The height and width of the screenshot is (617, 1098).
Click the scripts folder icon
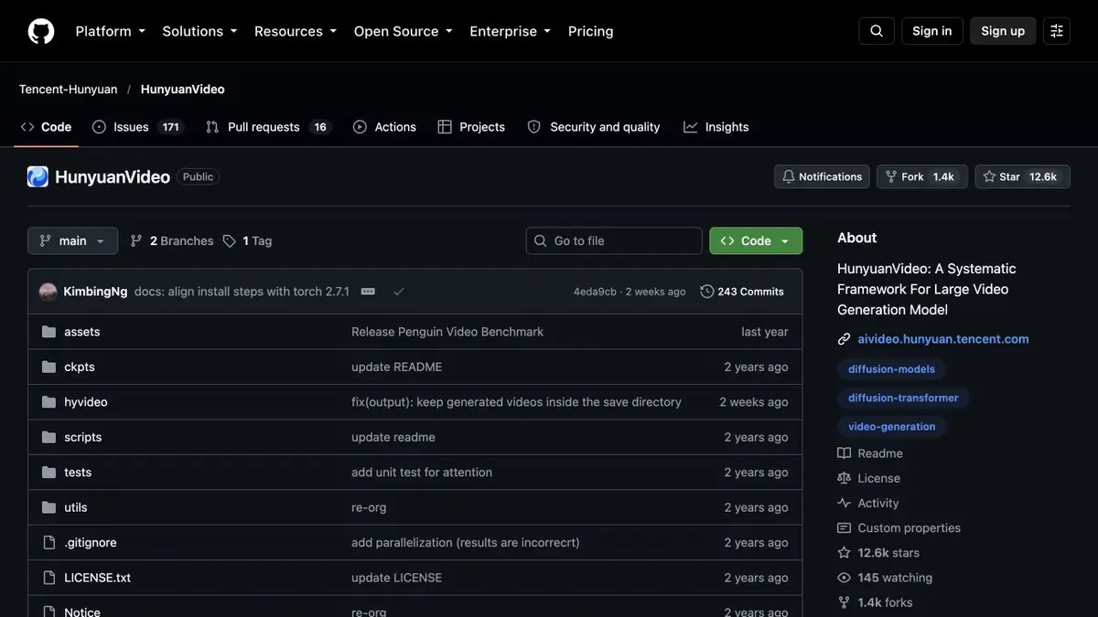(x=48, y=437)
